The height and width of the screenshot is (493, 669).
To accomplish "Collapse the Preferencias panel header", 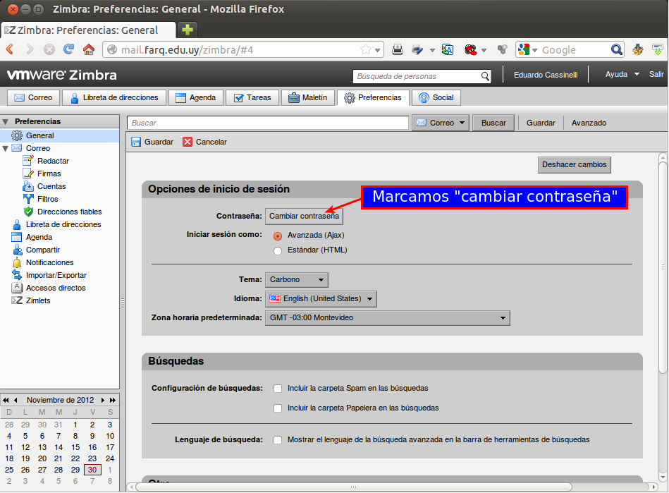I will [x=6, y=121].
